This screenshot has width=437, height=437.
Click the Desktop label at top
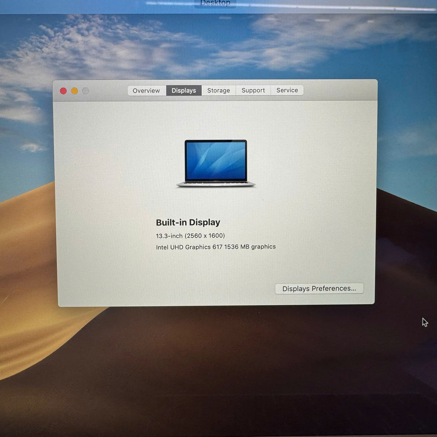pyautogui.click(x=215, y=3)
